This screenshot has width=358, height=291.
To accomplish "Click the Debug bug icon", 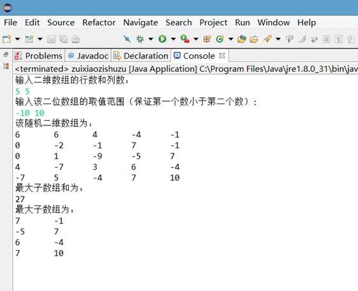I will click(140, 39).
